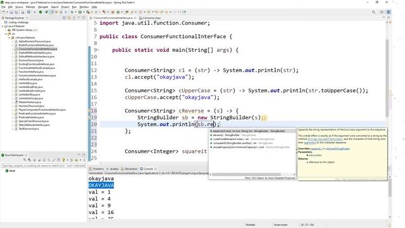Click the editor vertical scrollbar
Image resolution: width=405 pixels, height=228 pixels.
[387, 77]
